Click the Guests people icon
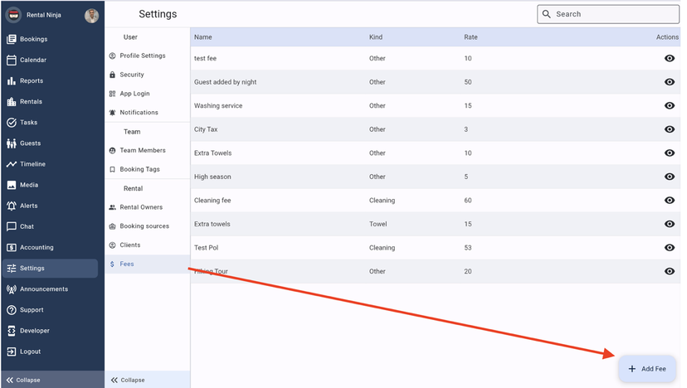 point(12,143)
